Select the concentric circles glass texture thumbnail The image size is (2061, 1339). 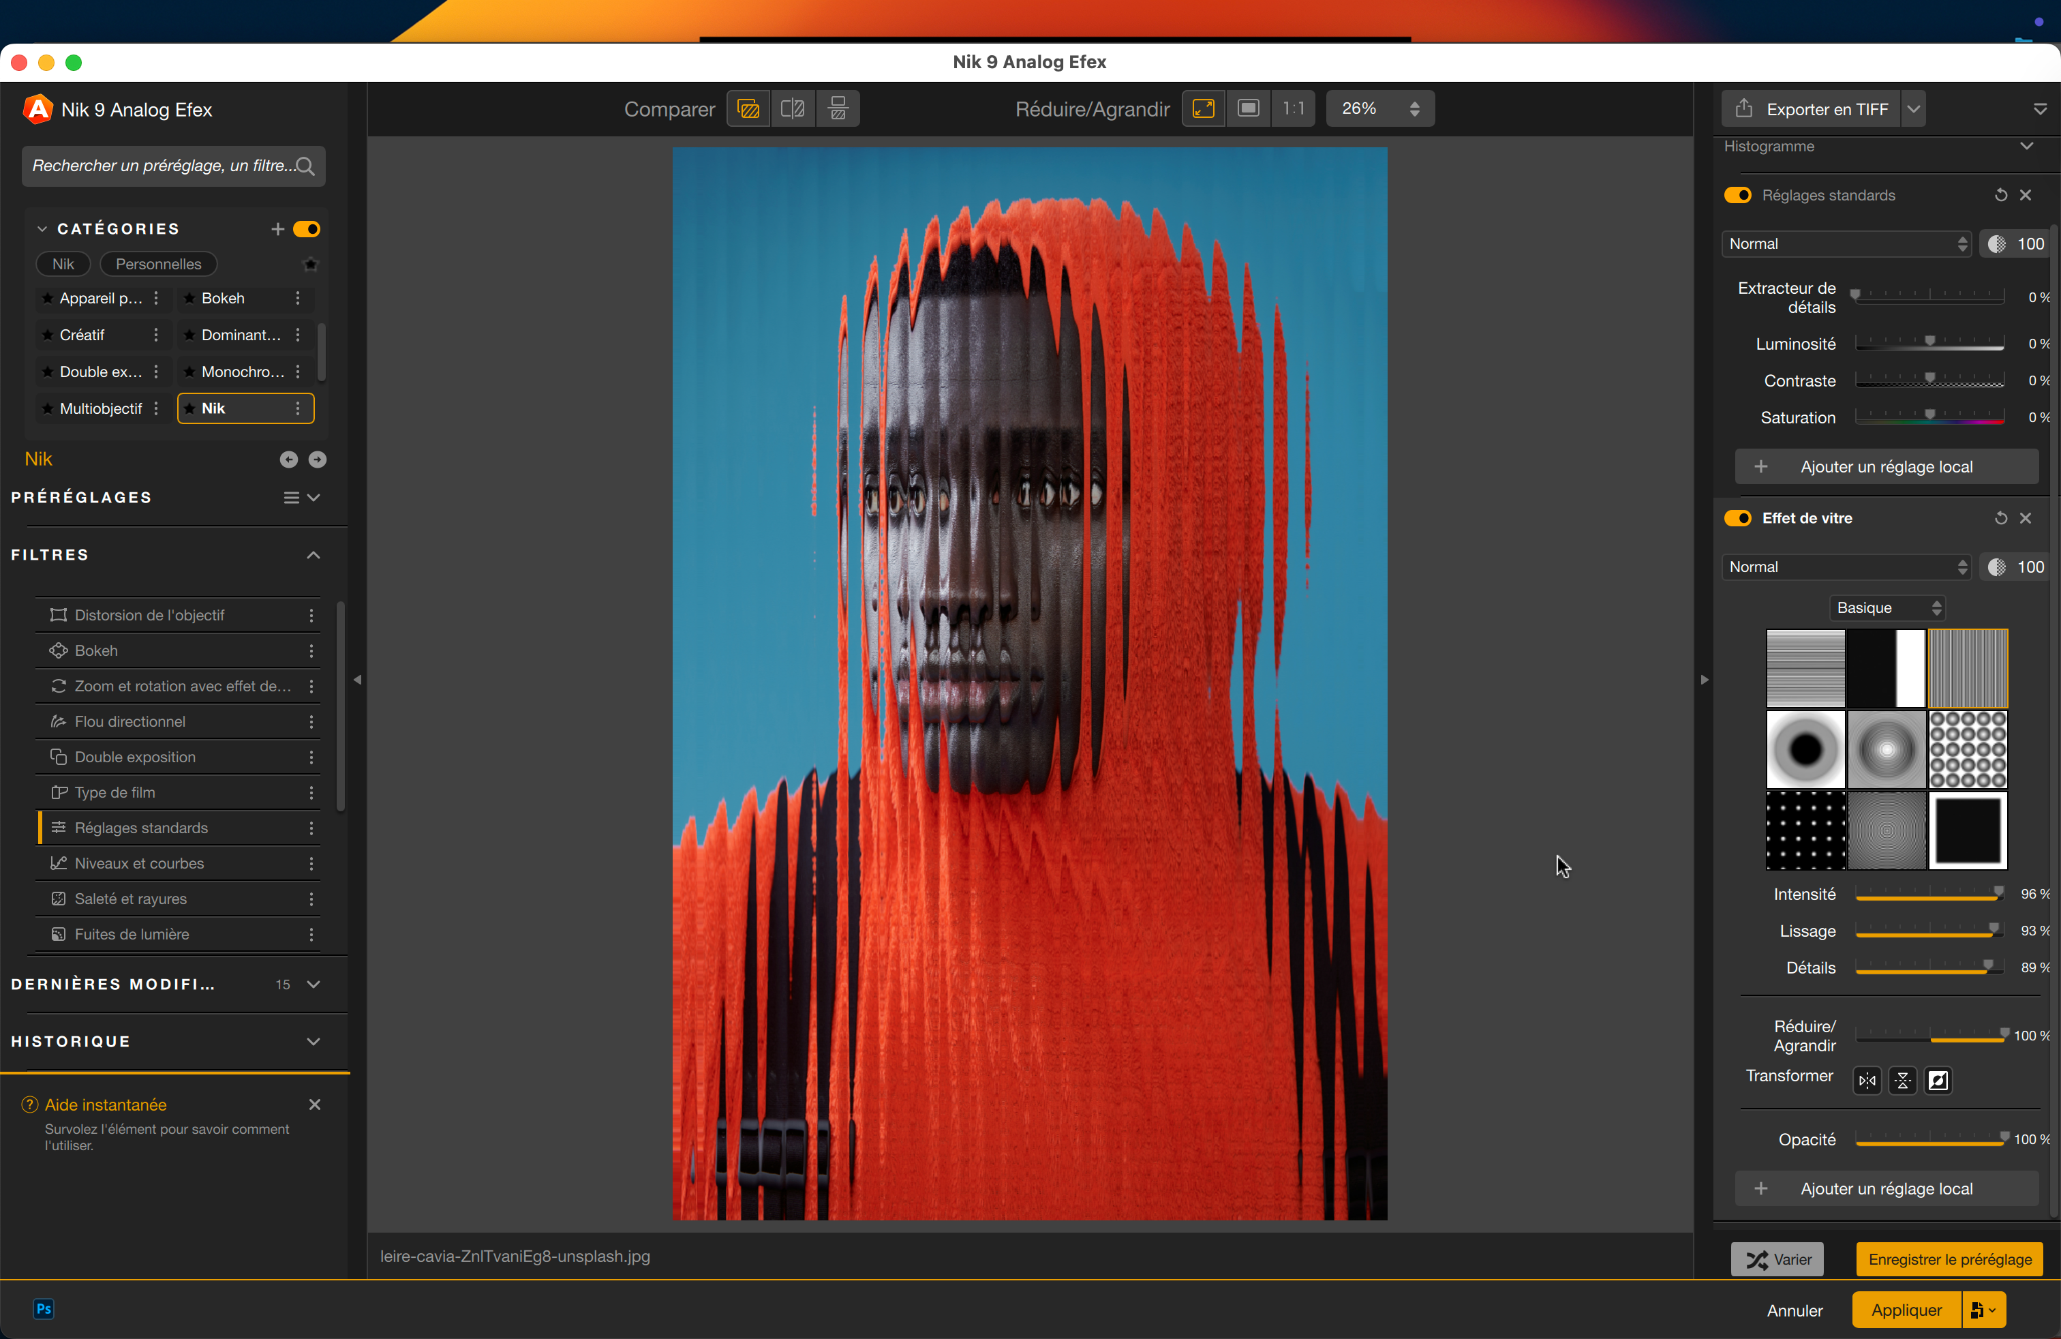[x=1886, y=830]
